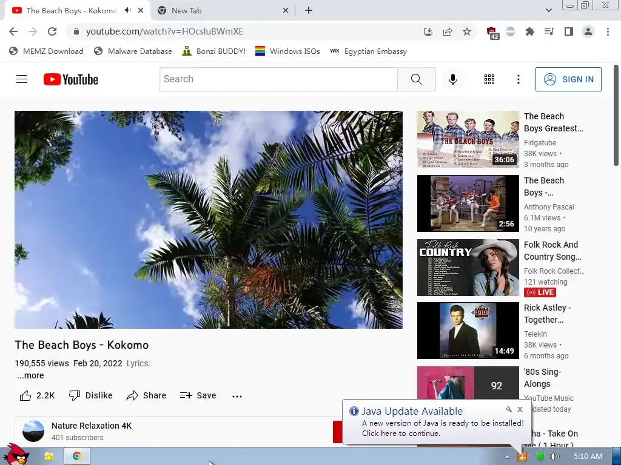The image size is (621, 465).
Task: Open system volume speaker tray icon
Action: 554,457
